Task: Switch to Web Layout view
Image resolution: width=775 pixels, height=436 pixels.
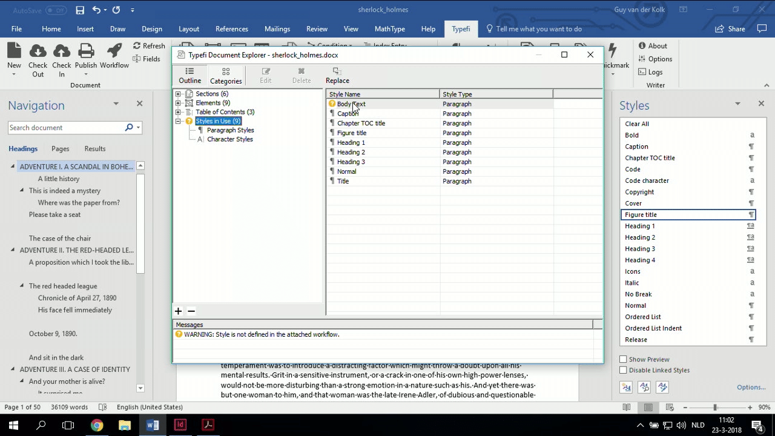Action: [670, 408]
